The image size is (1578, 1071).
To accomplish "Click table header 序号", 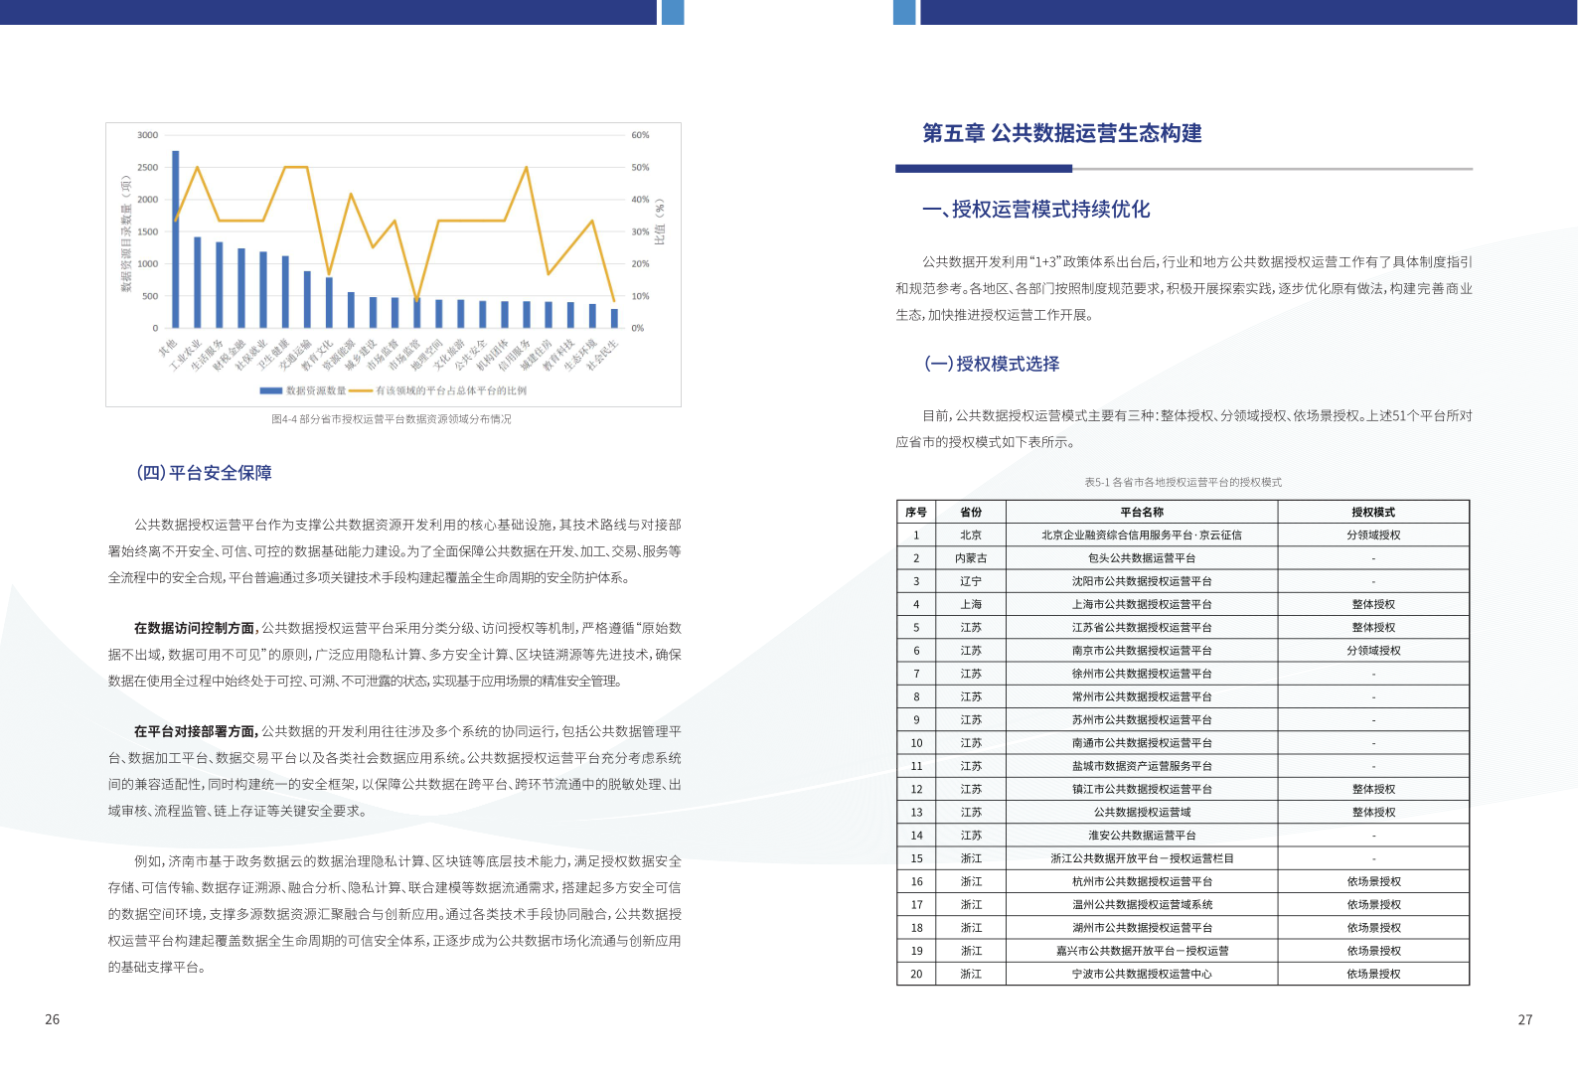I will click(x=916, y=513).
